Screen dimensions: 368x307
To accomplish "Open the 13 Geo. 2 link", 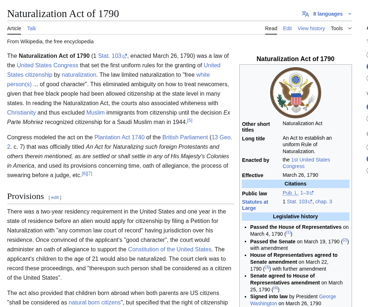I will click(x=120, y=142).
